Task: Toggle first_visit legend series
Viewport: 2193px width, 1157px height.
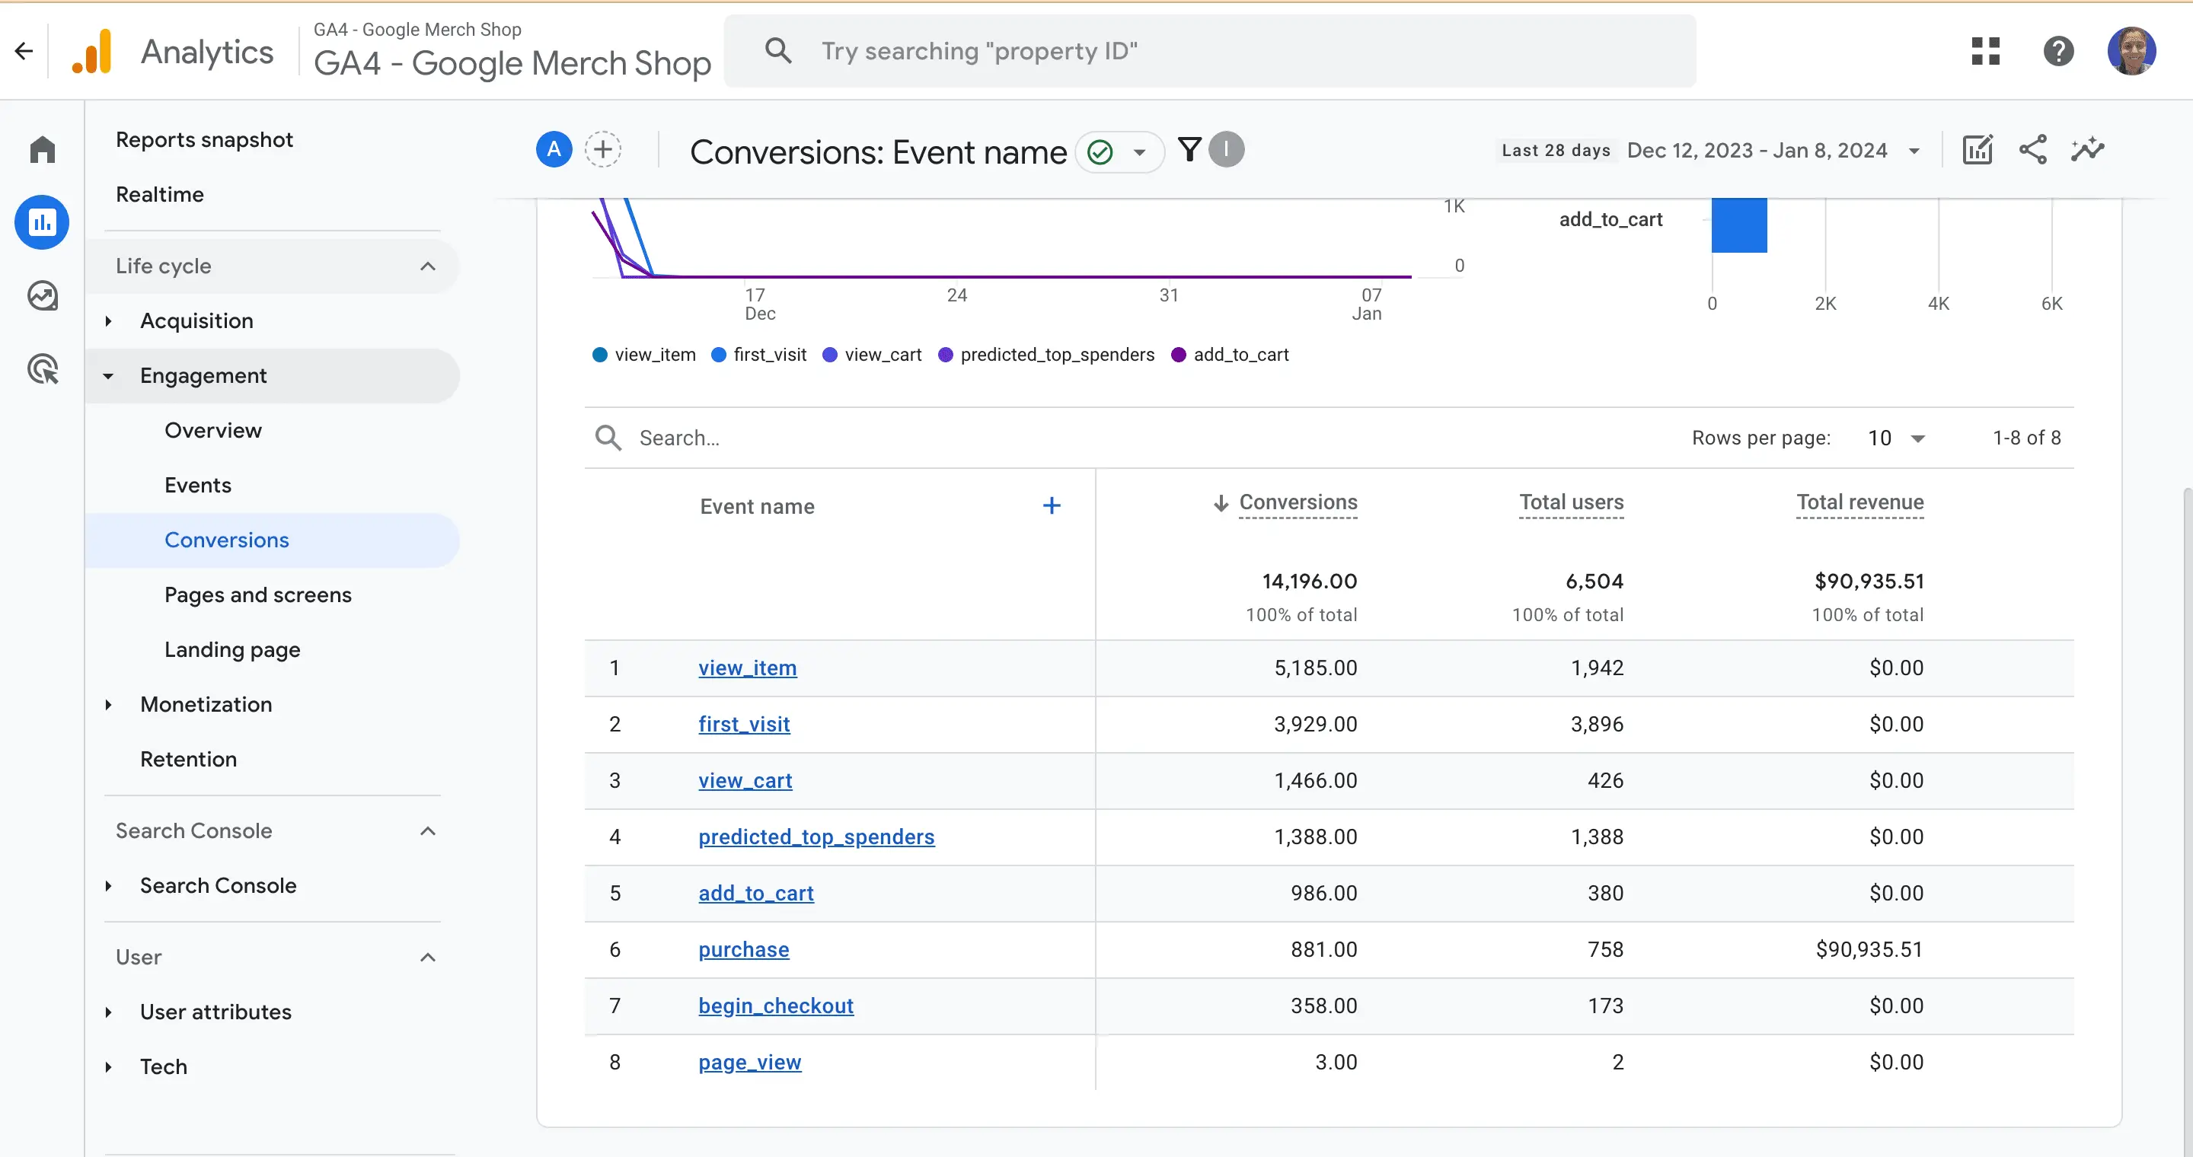Action: (x=758, y=355)
